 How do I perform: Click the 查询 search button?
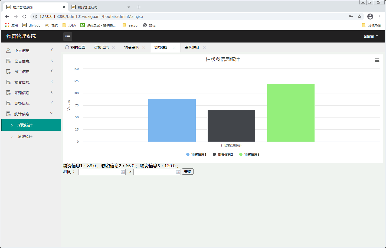tap(188, 172)
